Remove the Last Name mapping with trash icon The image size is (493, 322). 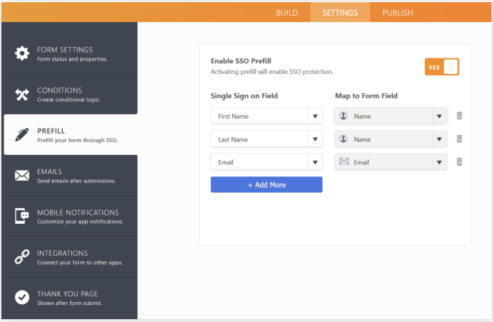[460, 139]
